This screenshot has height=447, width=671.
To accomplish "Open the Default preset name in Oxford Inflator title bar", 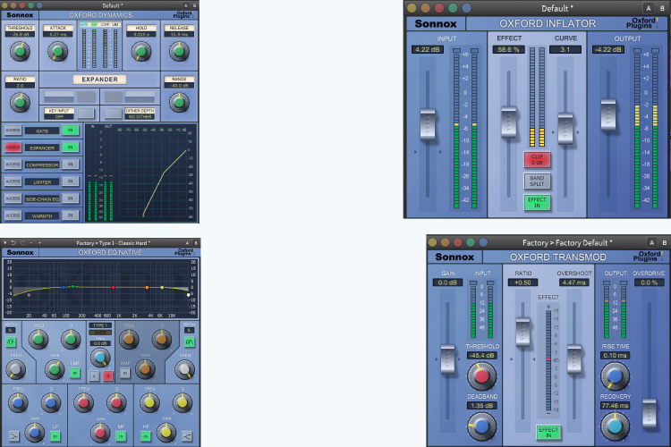I will coord(557,9).
